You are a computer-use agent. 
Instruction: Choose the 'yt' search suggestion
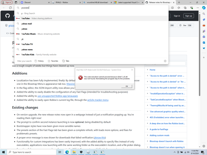coord(91,39)
